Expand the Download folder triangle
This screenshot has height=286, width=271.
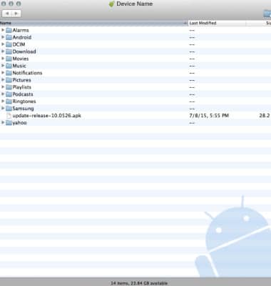(3, 51)
